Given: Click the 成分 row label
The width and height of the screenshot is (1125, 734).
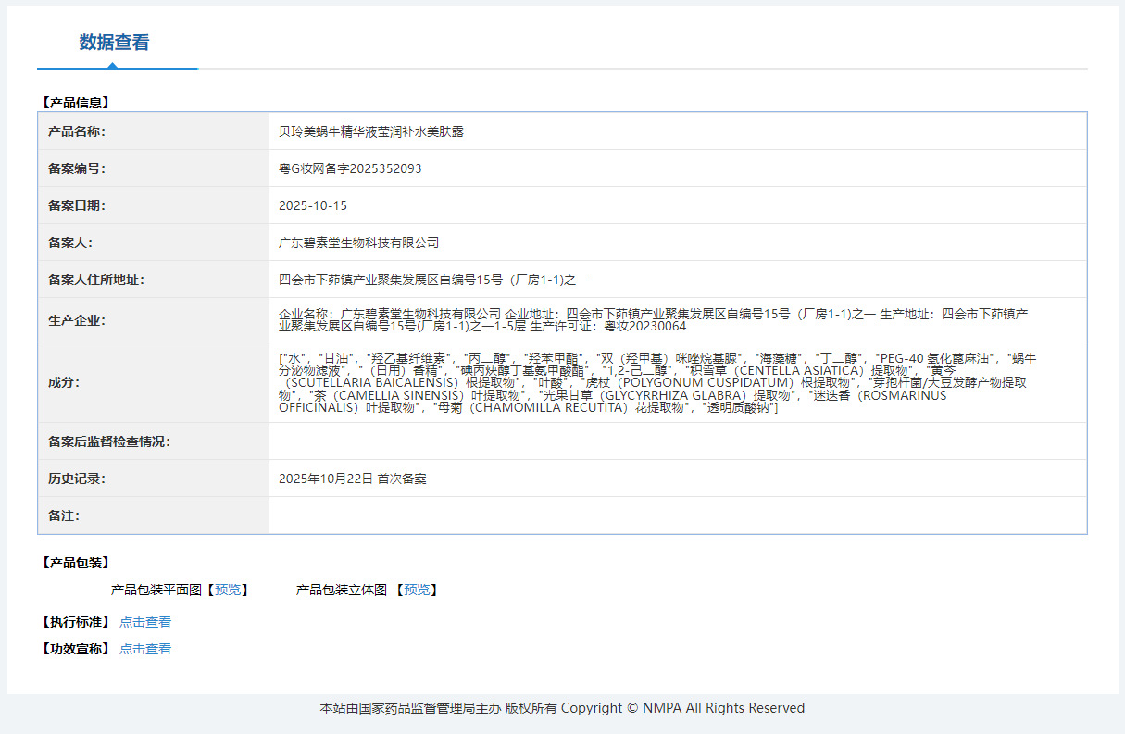Looking at the screenshot, I should point(64,382).
